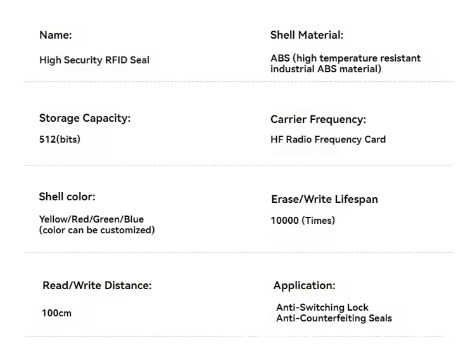Click the Name: label
Screen dimensions: 475x362
tap(56, 35)
